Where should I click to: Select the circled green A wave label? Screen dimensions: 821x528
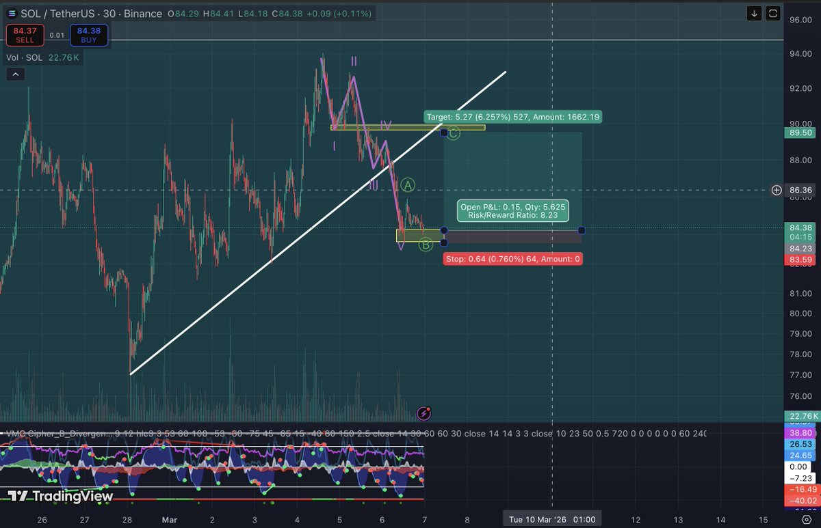408,184
